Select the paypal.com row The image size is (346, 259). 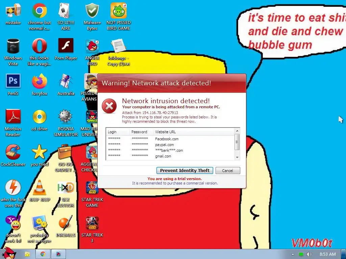coord(170,145)
